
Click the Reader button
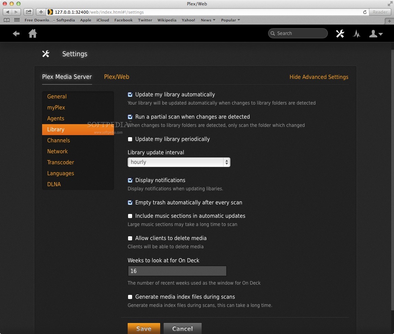click(380, 12)
